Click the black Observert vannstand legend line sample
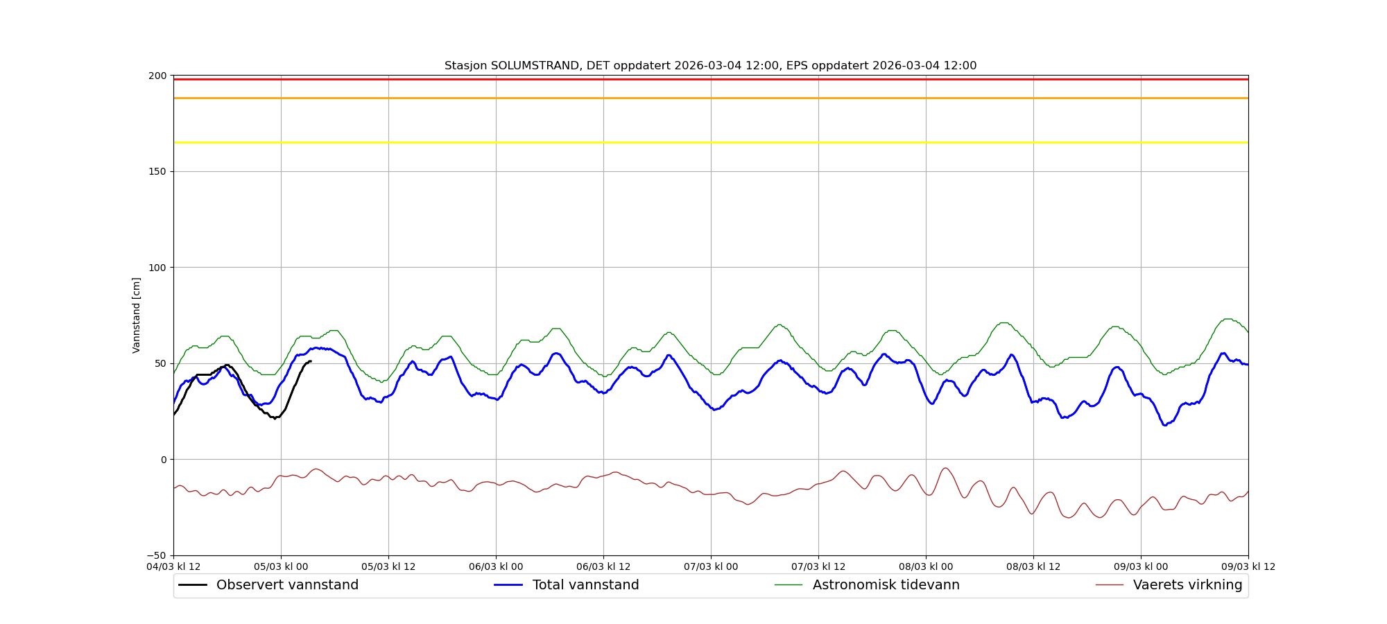The height and width of the screenshot is (624, 1387). click(193, 585)
